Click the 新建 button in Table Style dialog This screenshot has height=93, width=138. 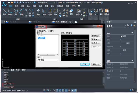(x=96, y=39)
